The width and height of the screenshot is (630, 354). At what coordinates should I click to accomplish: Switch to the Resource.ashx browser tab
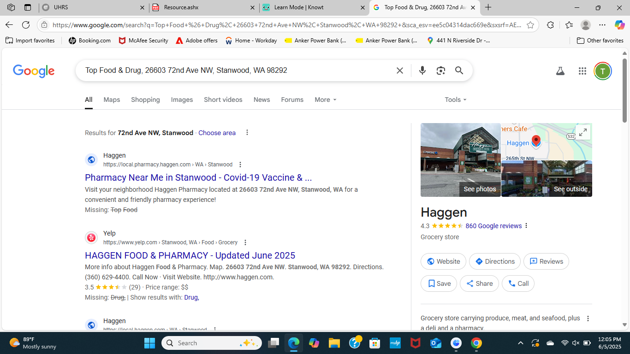[203, 7]
